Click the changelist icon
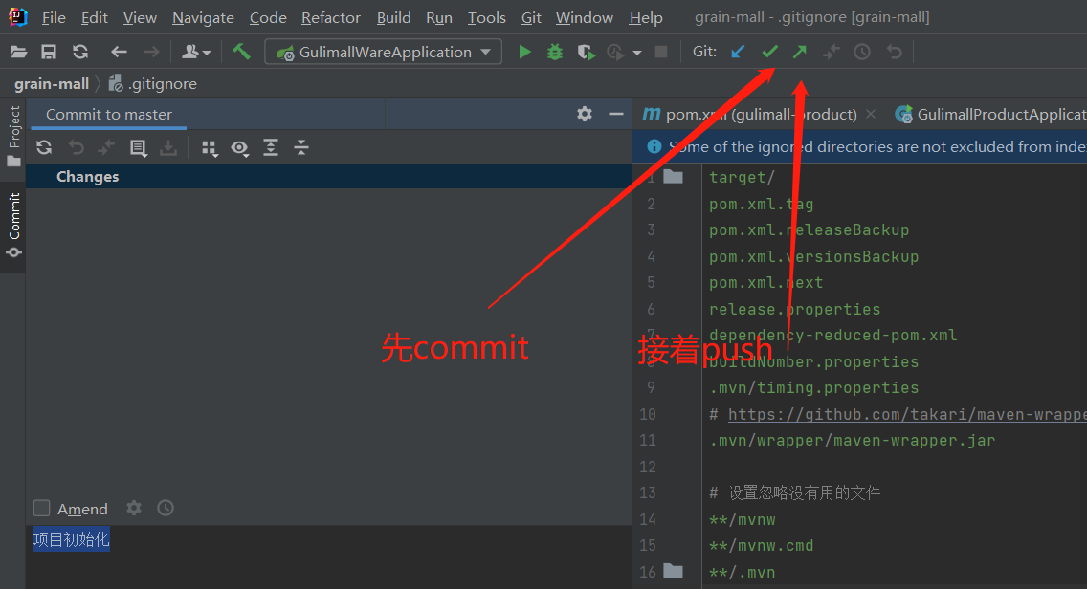The image size is (1087, 589). tap(138, 147)
